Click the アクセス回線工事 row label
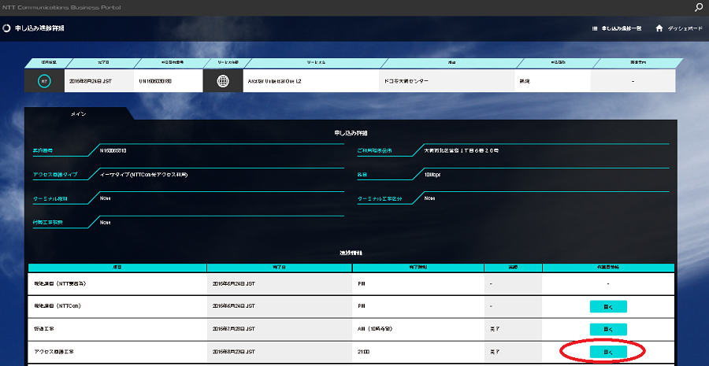The height and width of the screenshot is (366, 709). pos(60,351)
